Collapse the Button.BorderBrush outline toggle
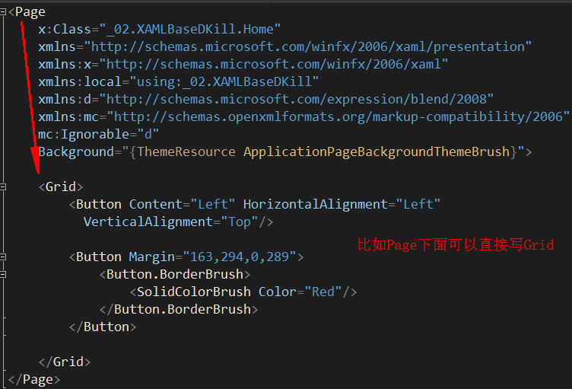The height and width of the screenshot is (389, 572). click(2, 274)
